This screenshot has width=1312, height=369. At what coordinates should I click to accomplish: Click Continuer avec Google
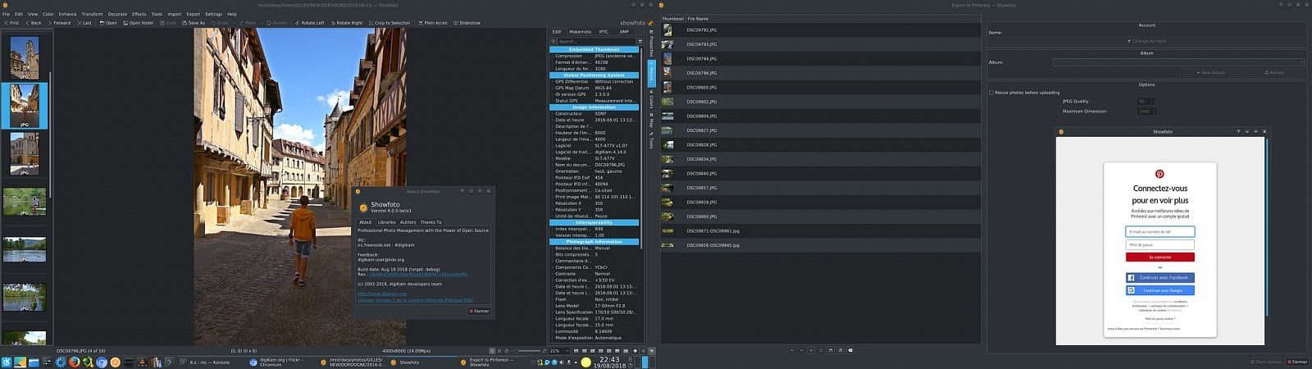[1159, 290]
